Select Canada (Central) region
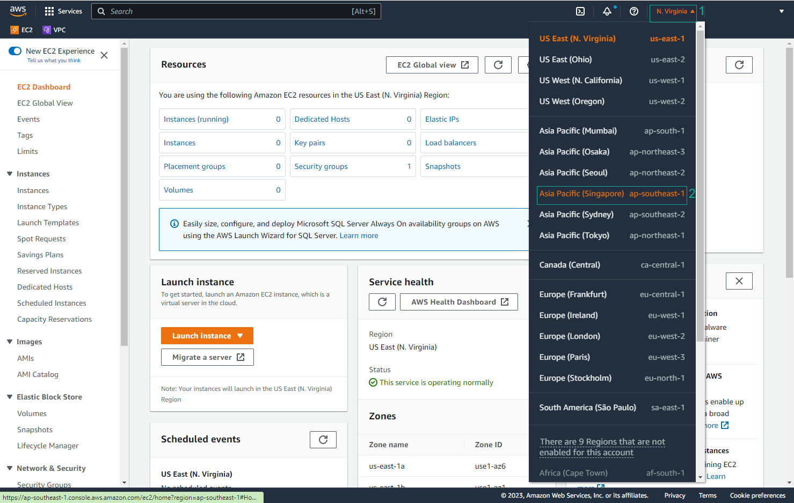This screenshot has height=503, width=794. point(612,265)
